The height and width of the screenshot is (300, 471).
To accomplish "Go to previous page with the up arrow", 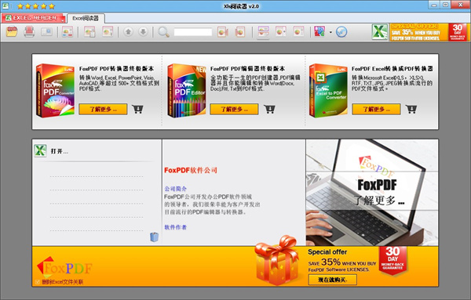I will click(128, 31).
